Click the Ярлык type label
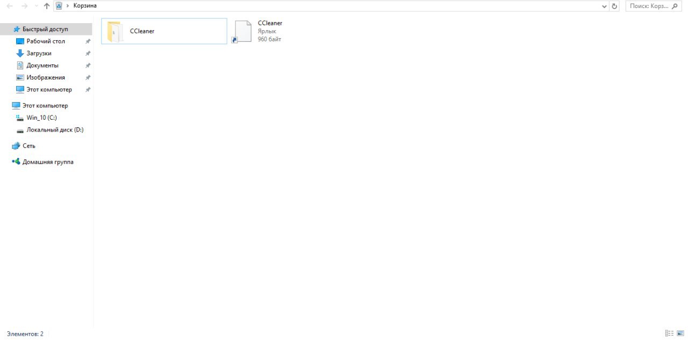 pyautogui.click(x=267, y=31)
